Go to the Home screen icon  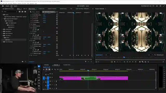point(3,6)
